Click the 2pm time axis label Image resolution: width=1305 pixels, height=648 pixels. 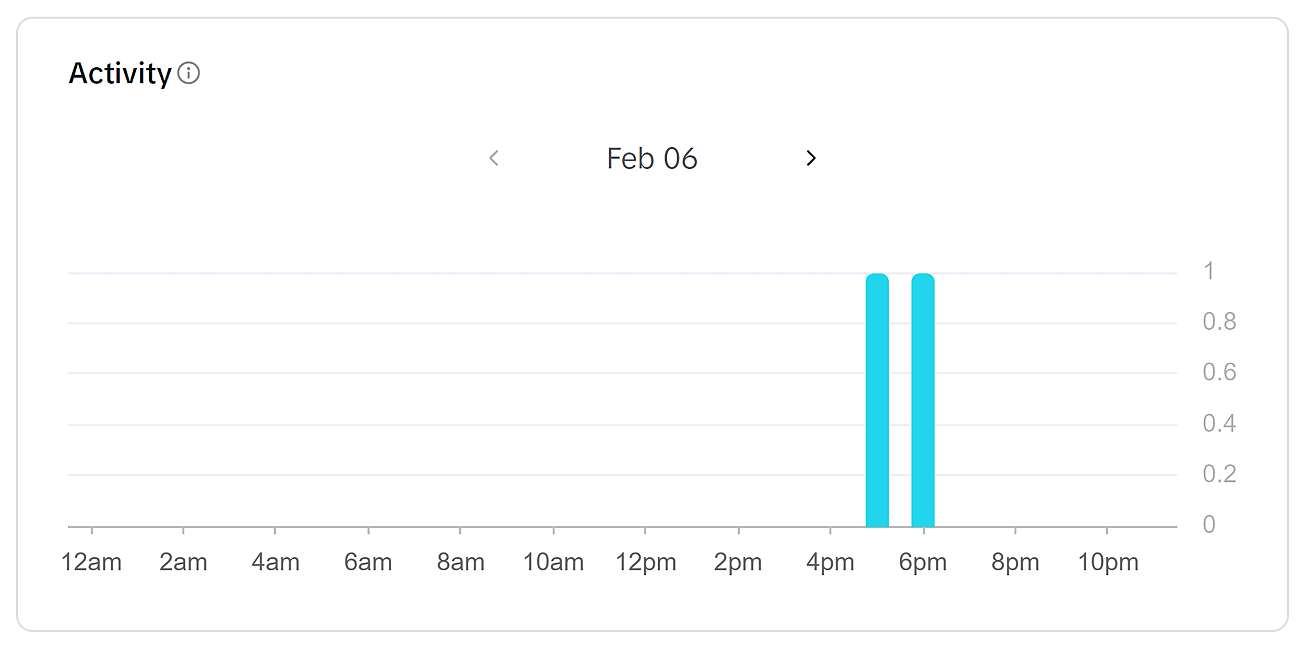(738, 562)
